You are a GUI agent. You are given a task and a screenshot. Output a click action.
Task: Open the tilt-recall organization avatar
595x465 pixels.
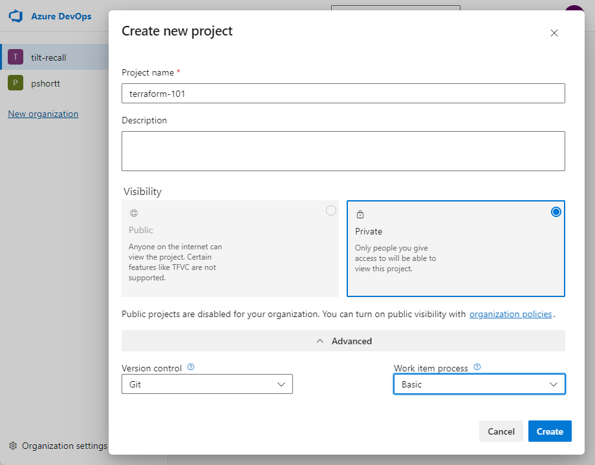click(x=15, y=57)
